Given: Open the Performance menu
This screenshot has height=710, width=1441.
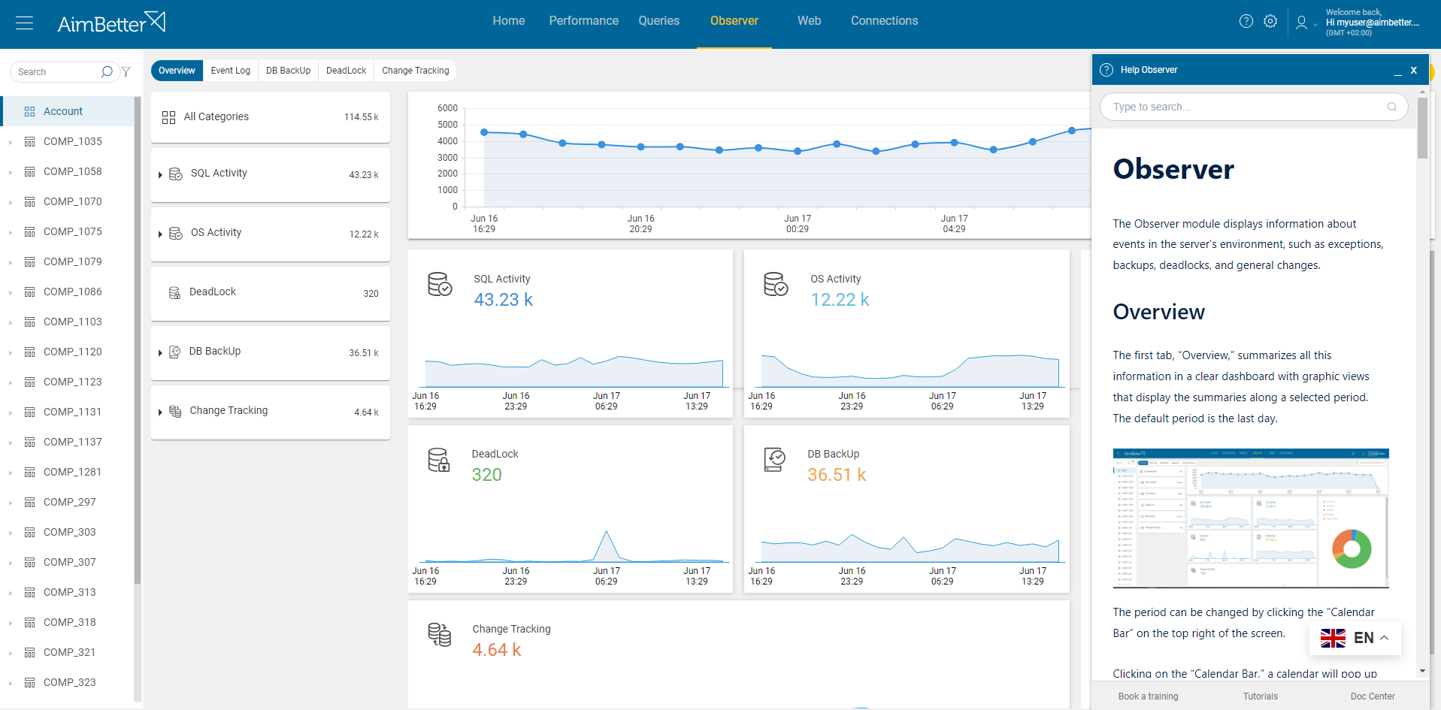Looking at the screenshot, I should 584,21.
